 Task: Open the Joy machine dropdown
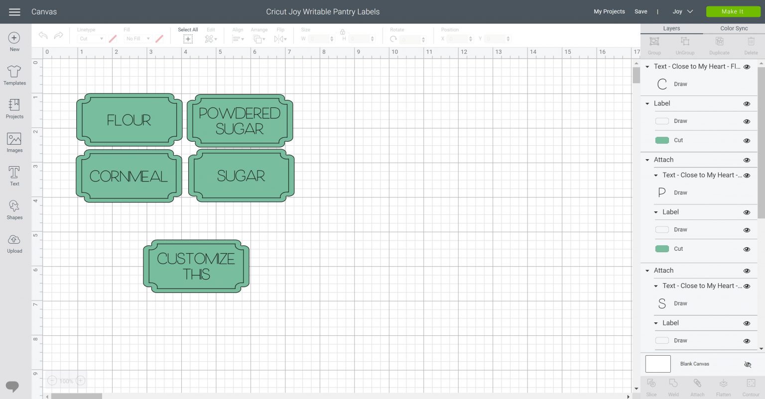click(x=683, y=11)
